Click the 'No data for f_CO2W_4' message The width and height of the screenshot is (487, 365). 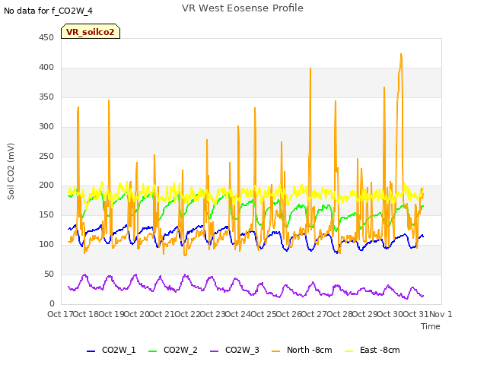(x=48, y=11)
